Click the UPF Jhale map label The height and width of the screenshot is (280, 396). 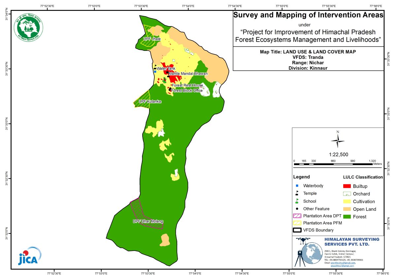152,39
